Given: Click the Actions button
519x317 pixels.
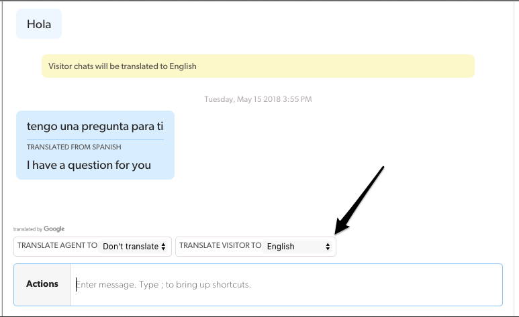Looking at the screenshot, I should pos(42,284).
